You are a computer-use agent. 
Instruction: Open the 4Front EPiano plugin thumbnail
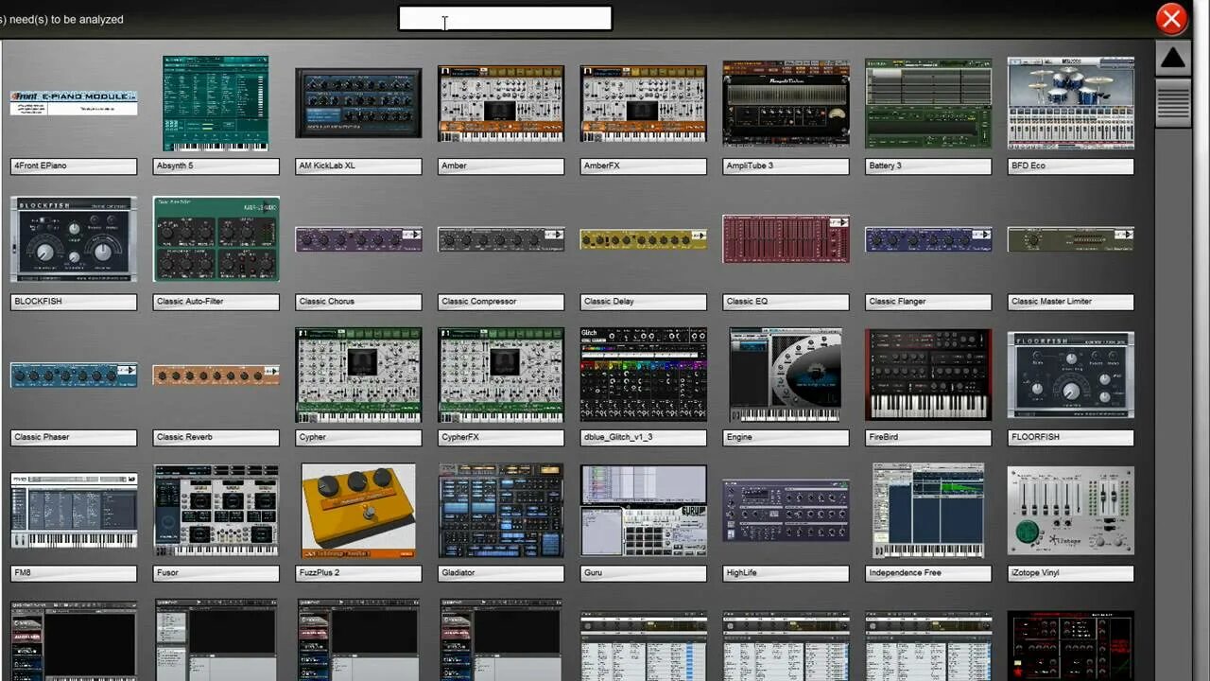pos(74,103)
